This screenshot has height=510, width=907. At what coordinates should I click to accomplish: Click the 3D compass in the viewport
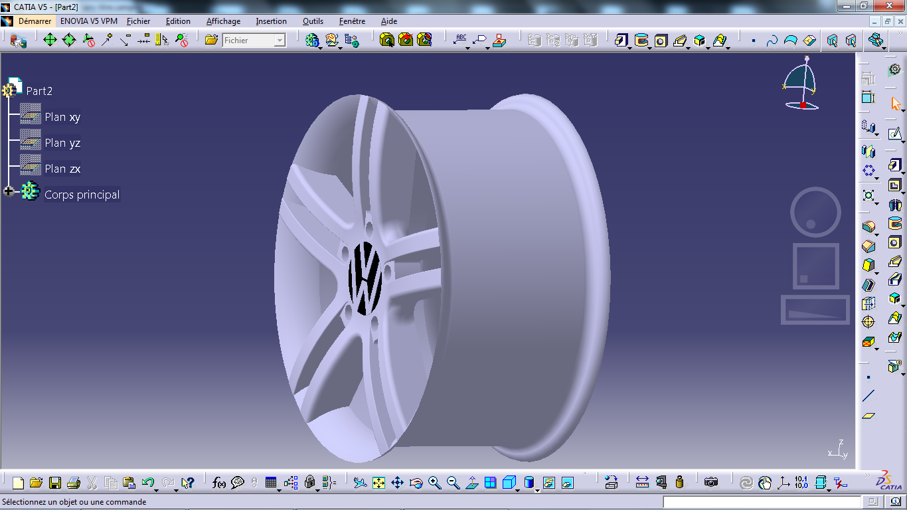pyautogui.click(x=801, y=83)
